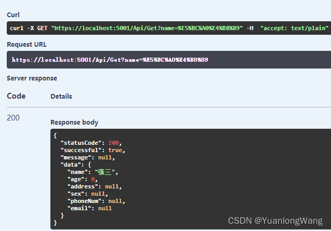The width and height of the screenshot is (331, 231).
Task: Click the Details column header
Action: 61,97
